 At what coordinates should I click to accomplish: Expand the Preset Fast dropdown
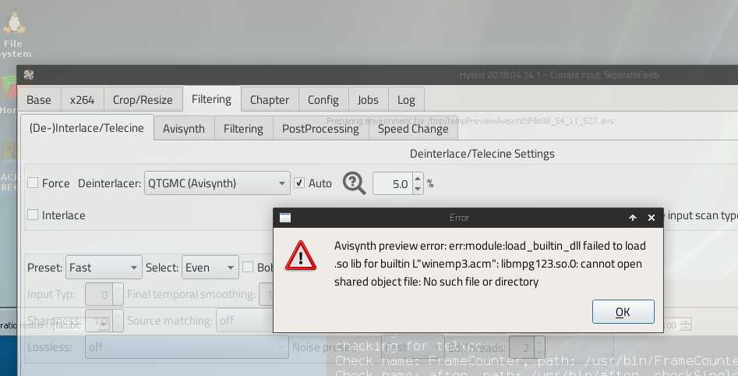[x=104, y=268]
